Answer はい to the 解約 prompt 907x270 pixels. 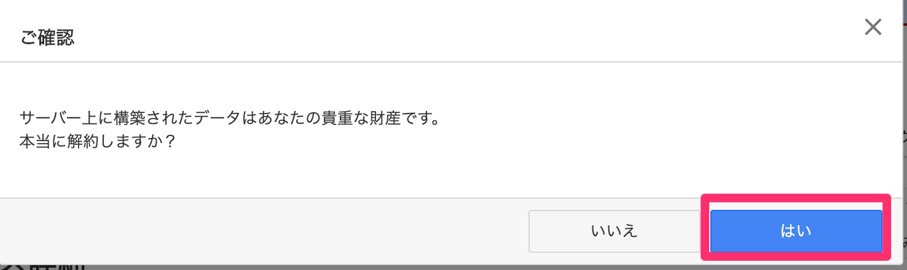tap(796, 231)
